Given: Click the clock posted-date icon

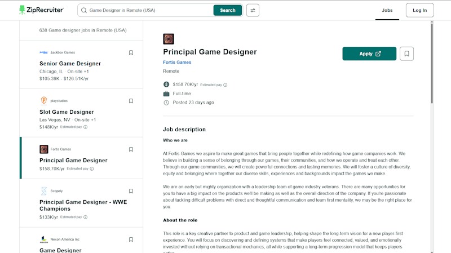Looking at the screenshot, I should (166, 103).
